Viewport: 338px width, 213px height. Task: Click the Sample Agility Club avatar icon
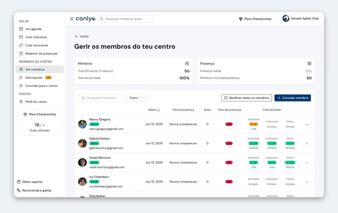coord(286,18)
